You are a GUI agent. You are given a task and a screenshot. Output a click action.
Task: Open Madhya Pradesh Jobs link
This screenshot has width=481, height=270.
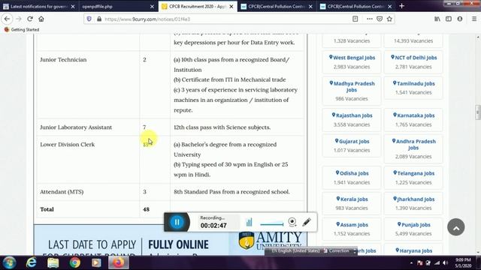click(x=352, y=87)
